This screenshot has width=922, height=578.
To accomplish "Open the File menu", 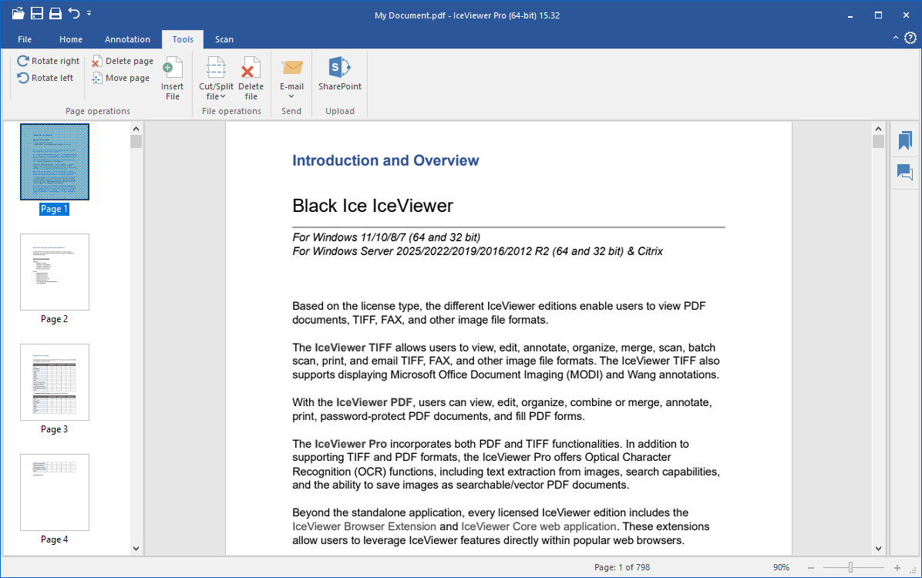I will click(25, 39).
